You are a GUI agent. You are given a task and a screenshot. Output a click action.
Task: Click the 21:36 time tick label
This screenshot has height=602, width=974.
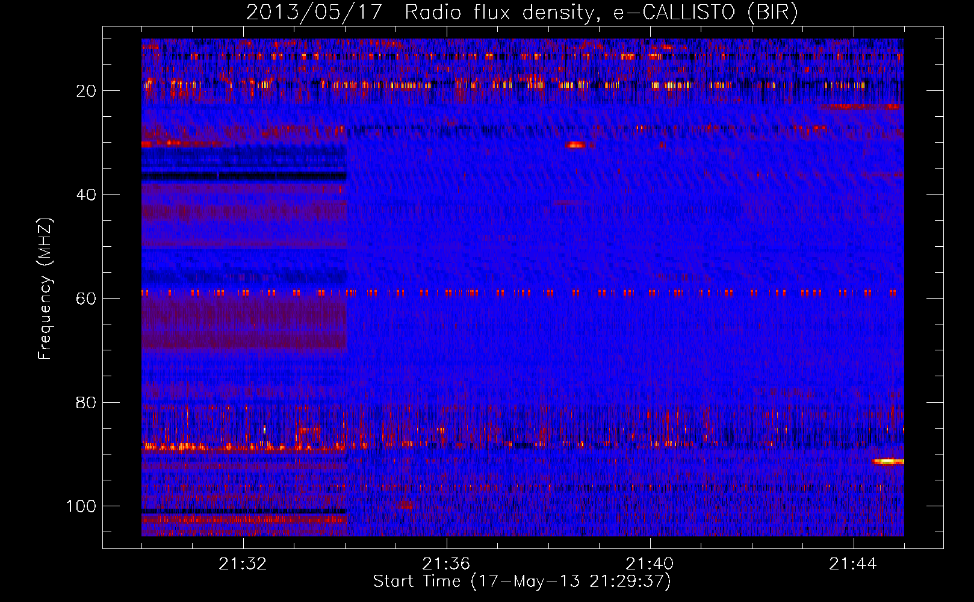[x=446, y=564]
